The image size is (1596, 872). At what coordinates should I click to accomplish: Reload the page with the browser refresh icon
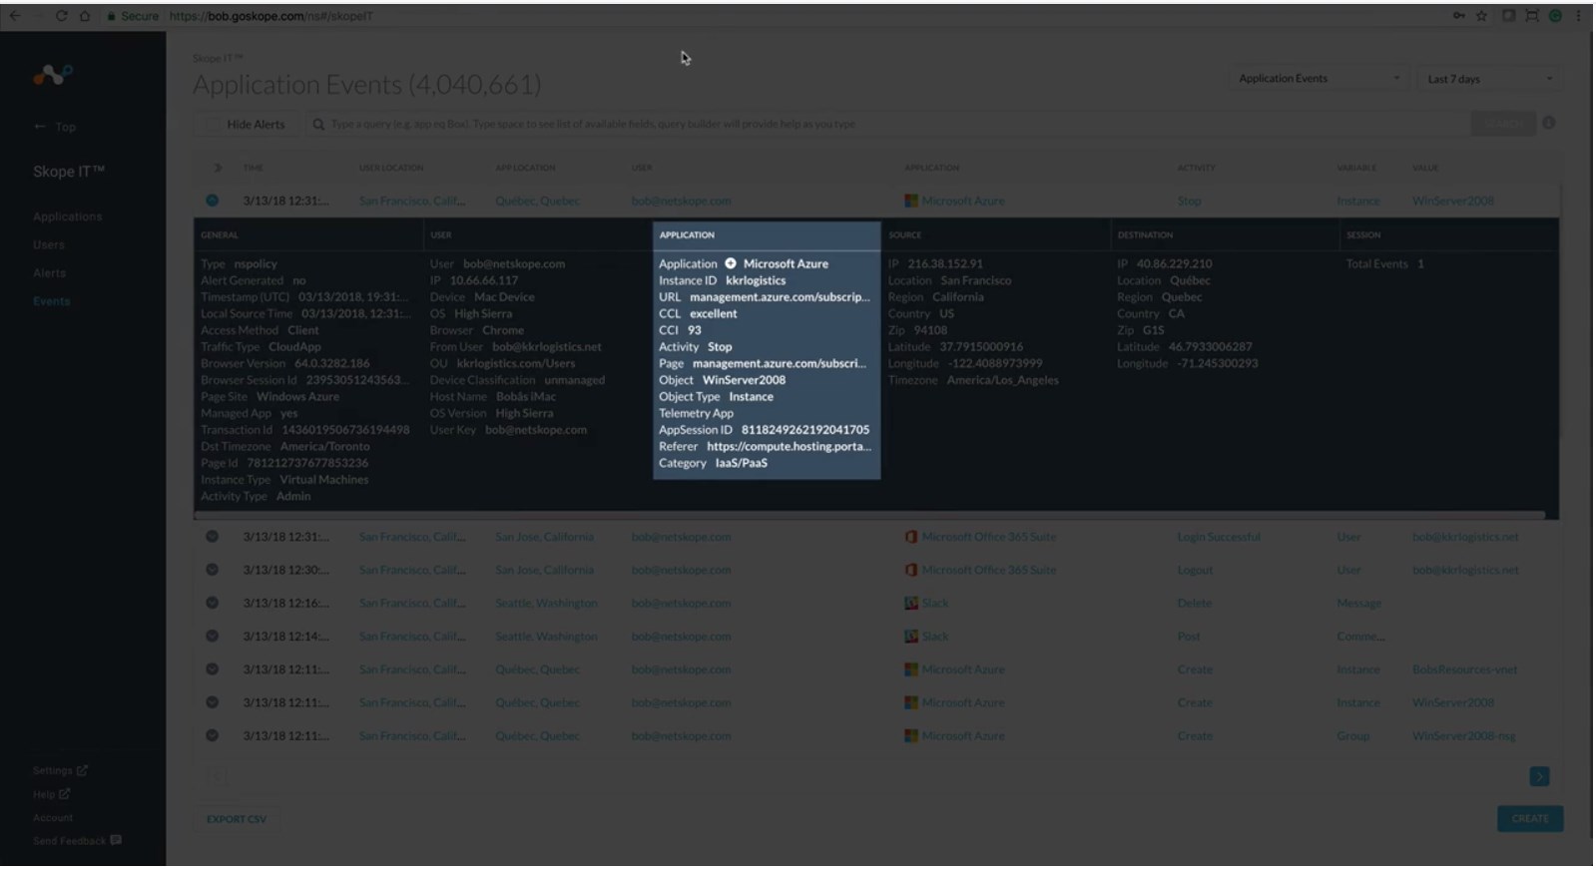point(61,16)
